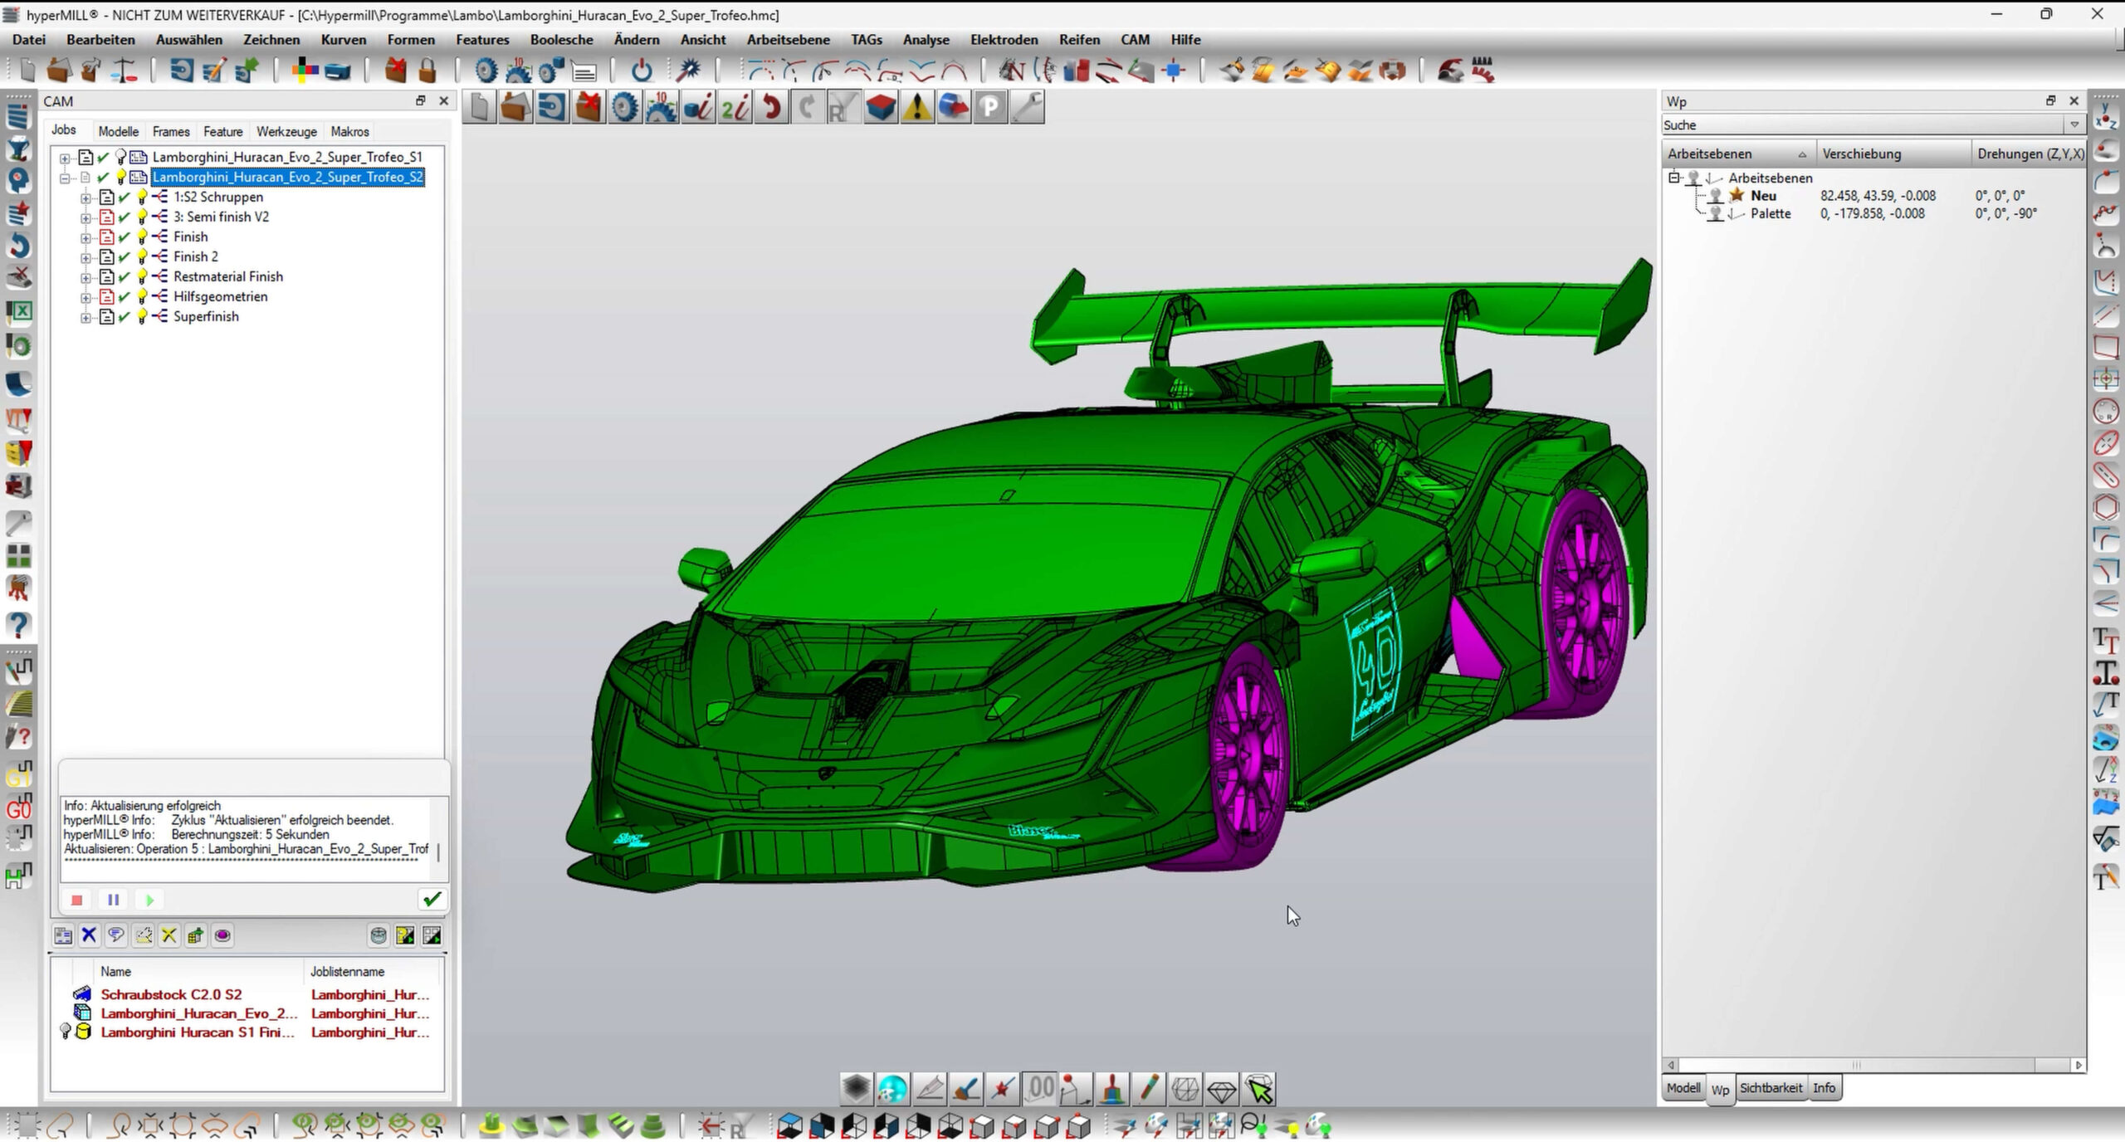Click the yellow warning triangle icon
2125x1142 pixels.
[x=916, y=108]
